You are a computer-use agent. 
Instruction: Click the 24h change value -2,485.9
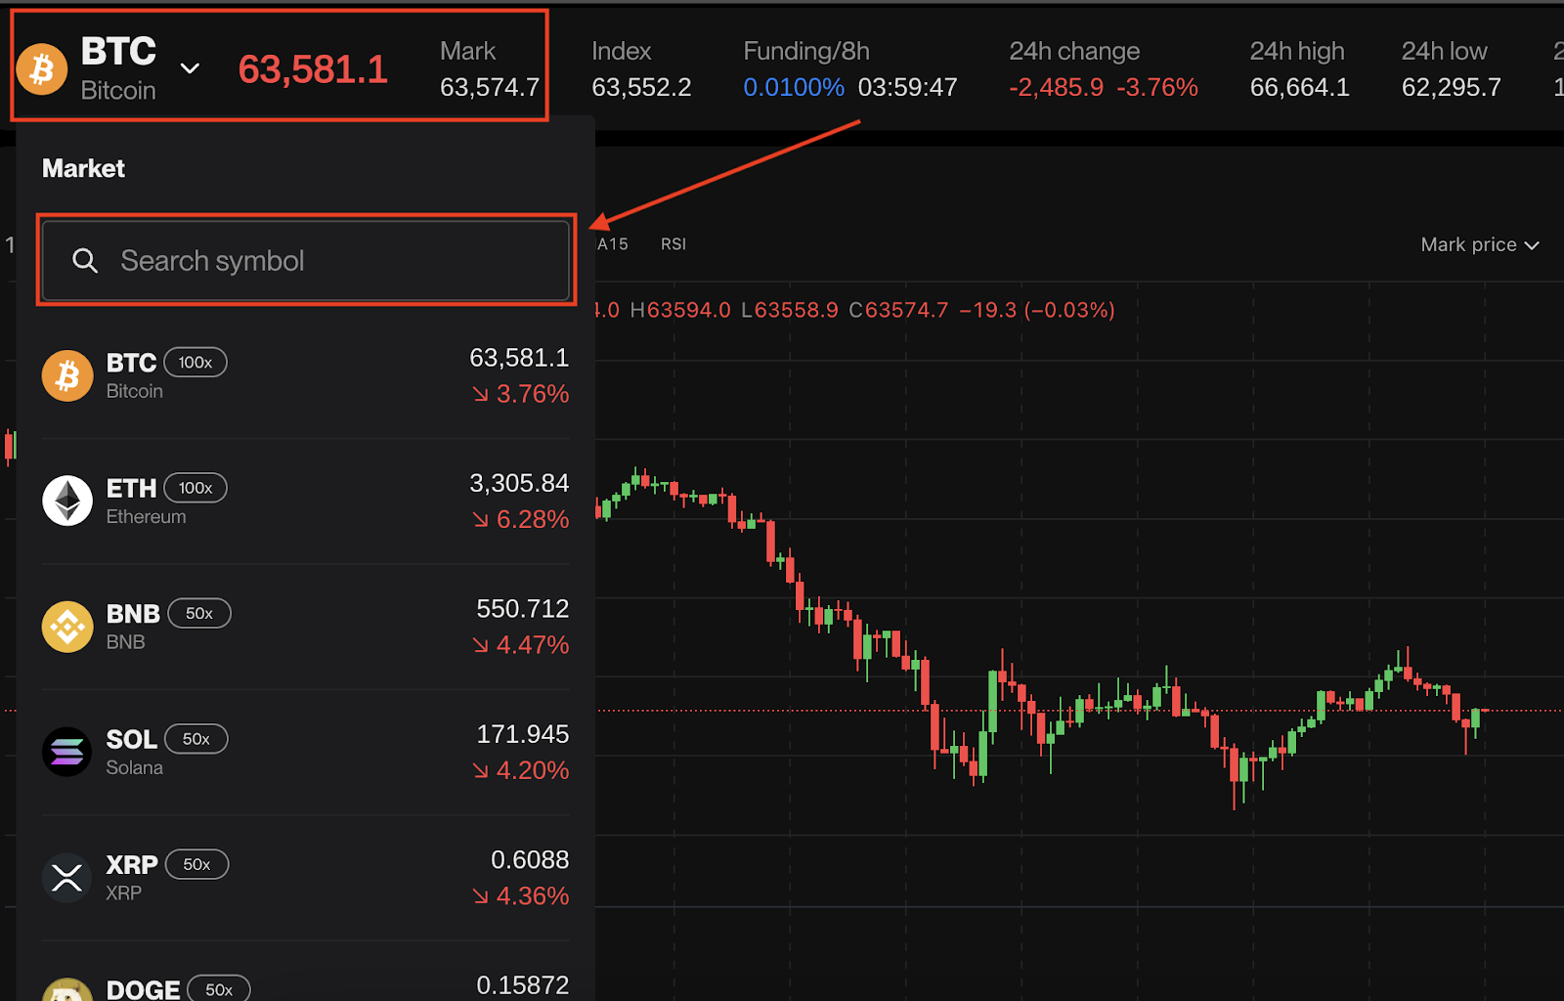[x=1057, y=87]
